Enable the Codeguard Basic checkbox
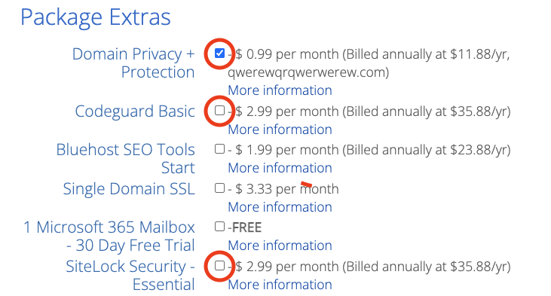Image resolution: width=551 pixels, height=296 pixels. click(x=219, y=111)
